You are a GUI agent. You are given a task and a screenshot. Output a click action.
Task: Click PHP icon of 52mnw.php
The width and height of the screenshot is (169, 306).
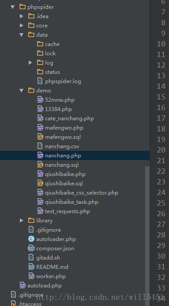tap(40, 100)
